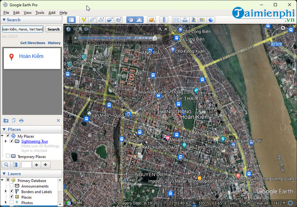This screenshot has height=207, width=297.
Task: Toggle the Borders and Labels layer checkbox
Action: click(x=12, y=191)
